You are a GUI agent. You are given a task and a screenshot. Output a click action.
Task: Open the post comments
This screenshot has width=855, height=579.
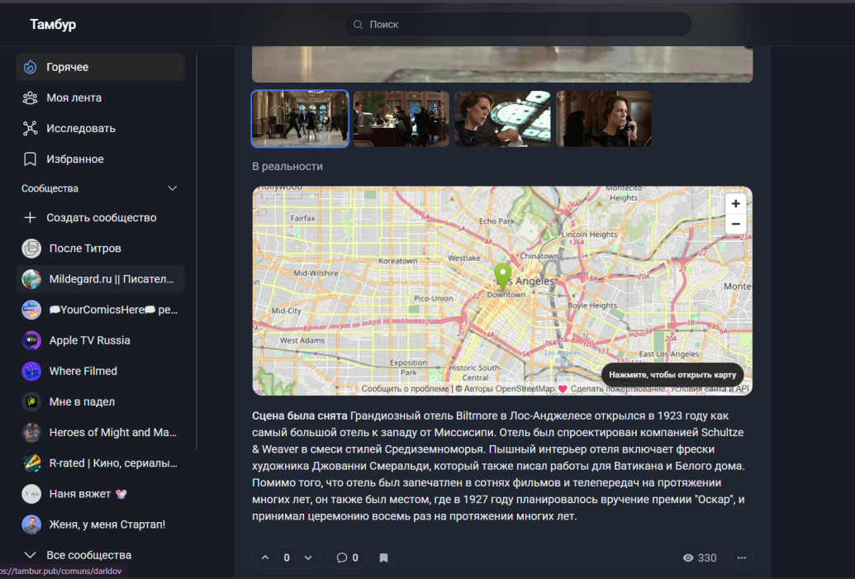tap(347, 558)
